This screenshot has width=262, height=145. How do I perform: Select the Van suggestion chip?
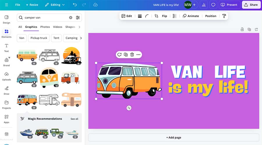pos(22,38)
